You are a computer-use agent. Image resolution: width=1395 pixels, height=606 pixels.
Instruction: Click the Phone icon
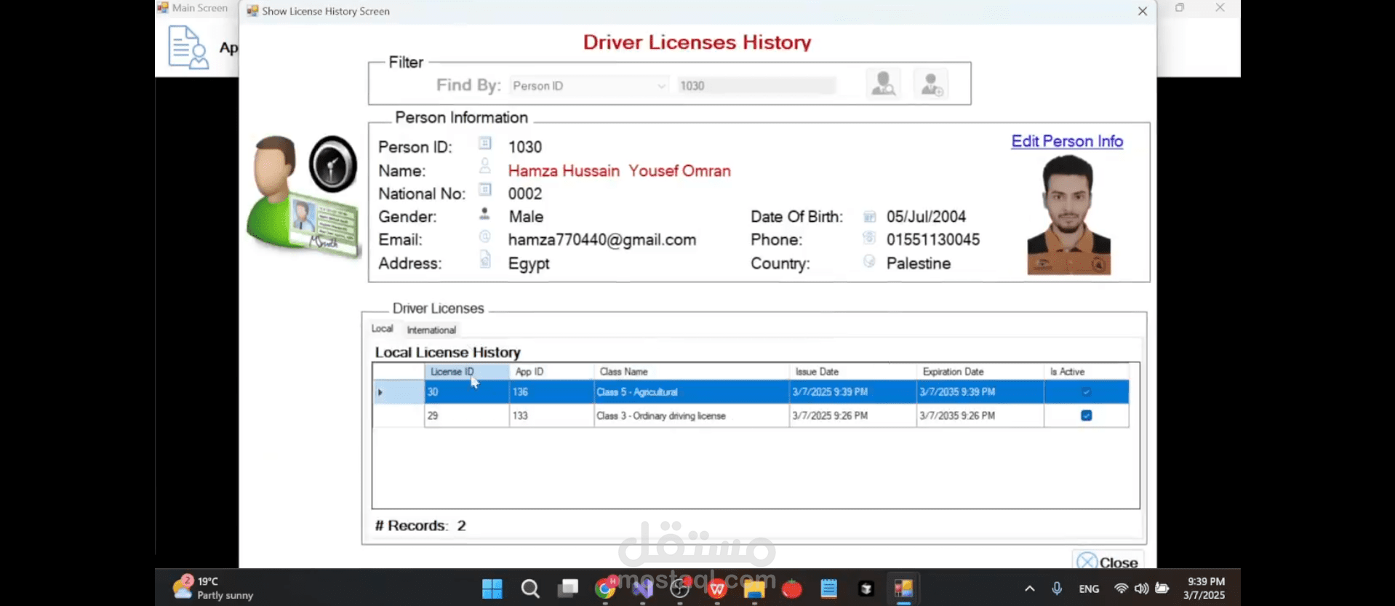[x=869, y=237]
